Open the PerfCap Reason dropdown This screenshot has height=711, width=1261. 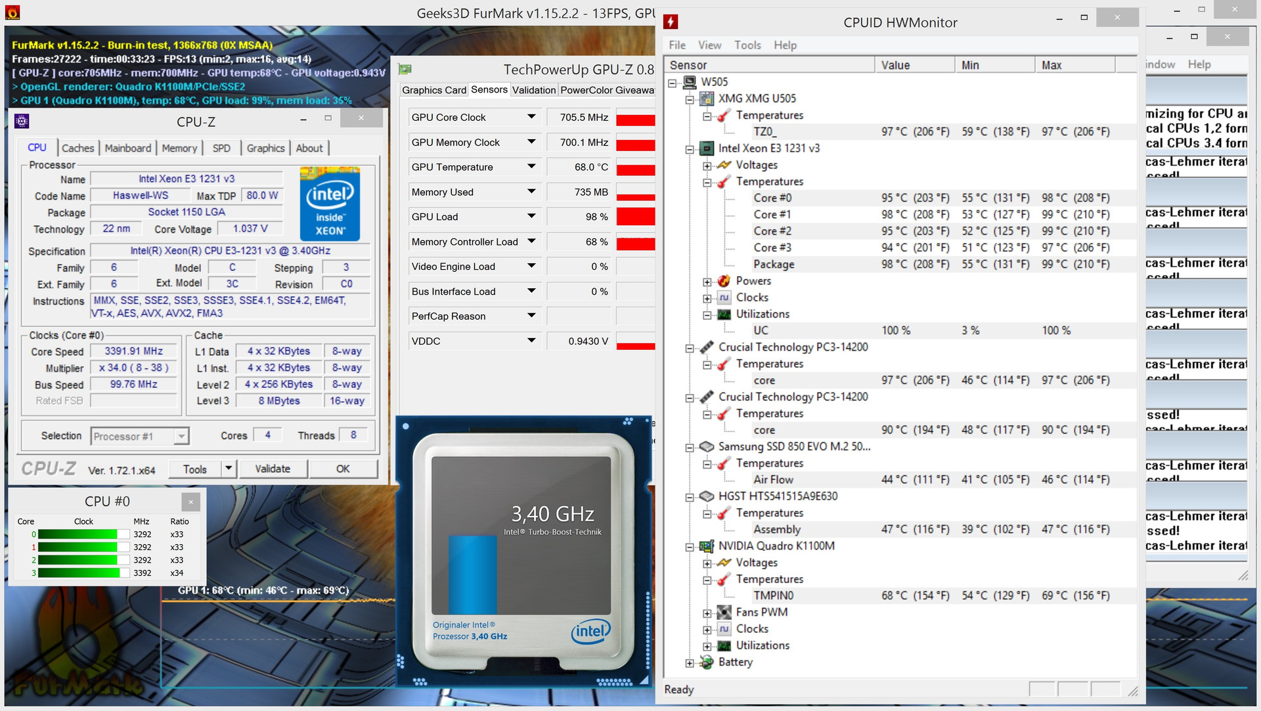coord(531,316)
